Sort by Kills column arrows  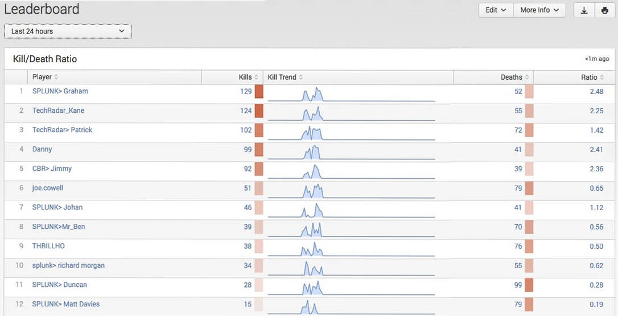click(256, 77)
